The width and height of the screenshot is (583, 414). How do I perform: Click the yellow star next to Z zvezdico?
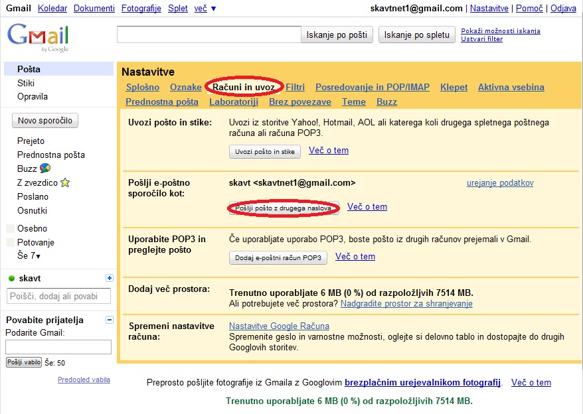(65, 182)
